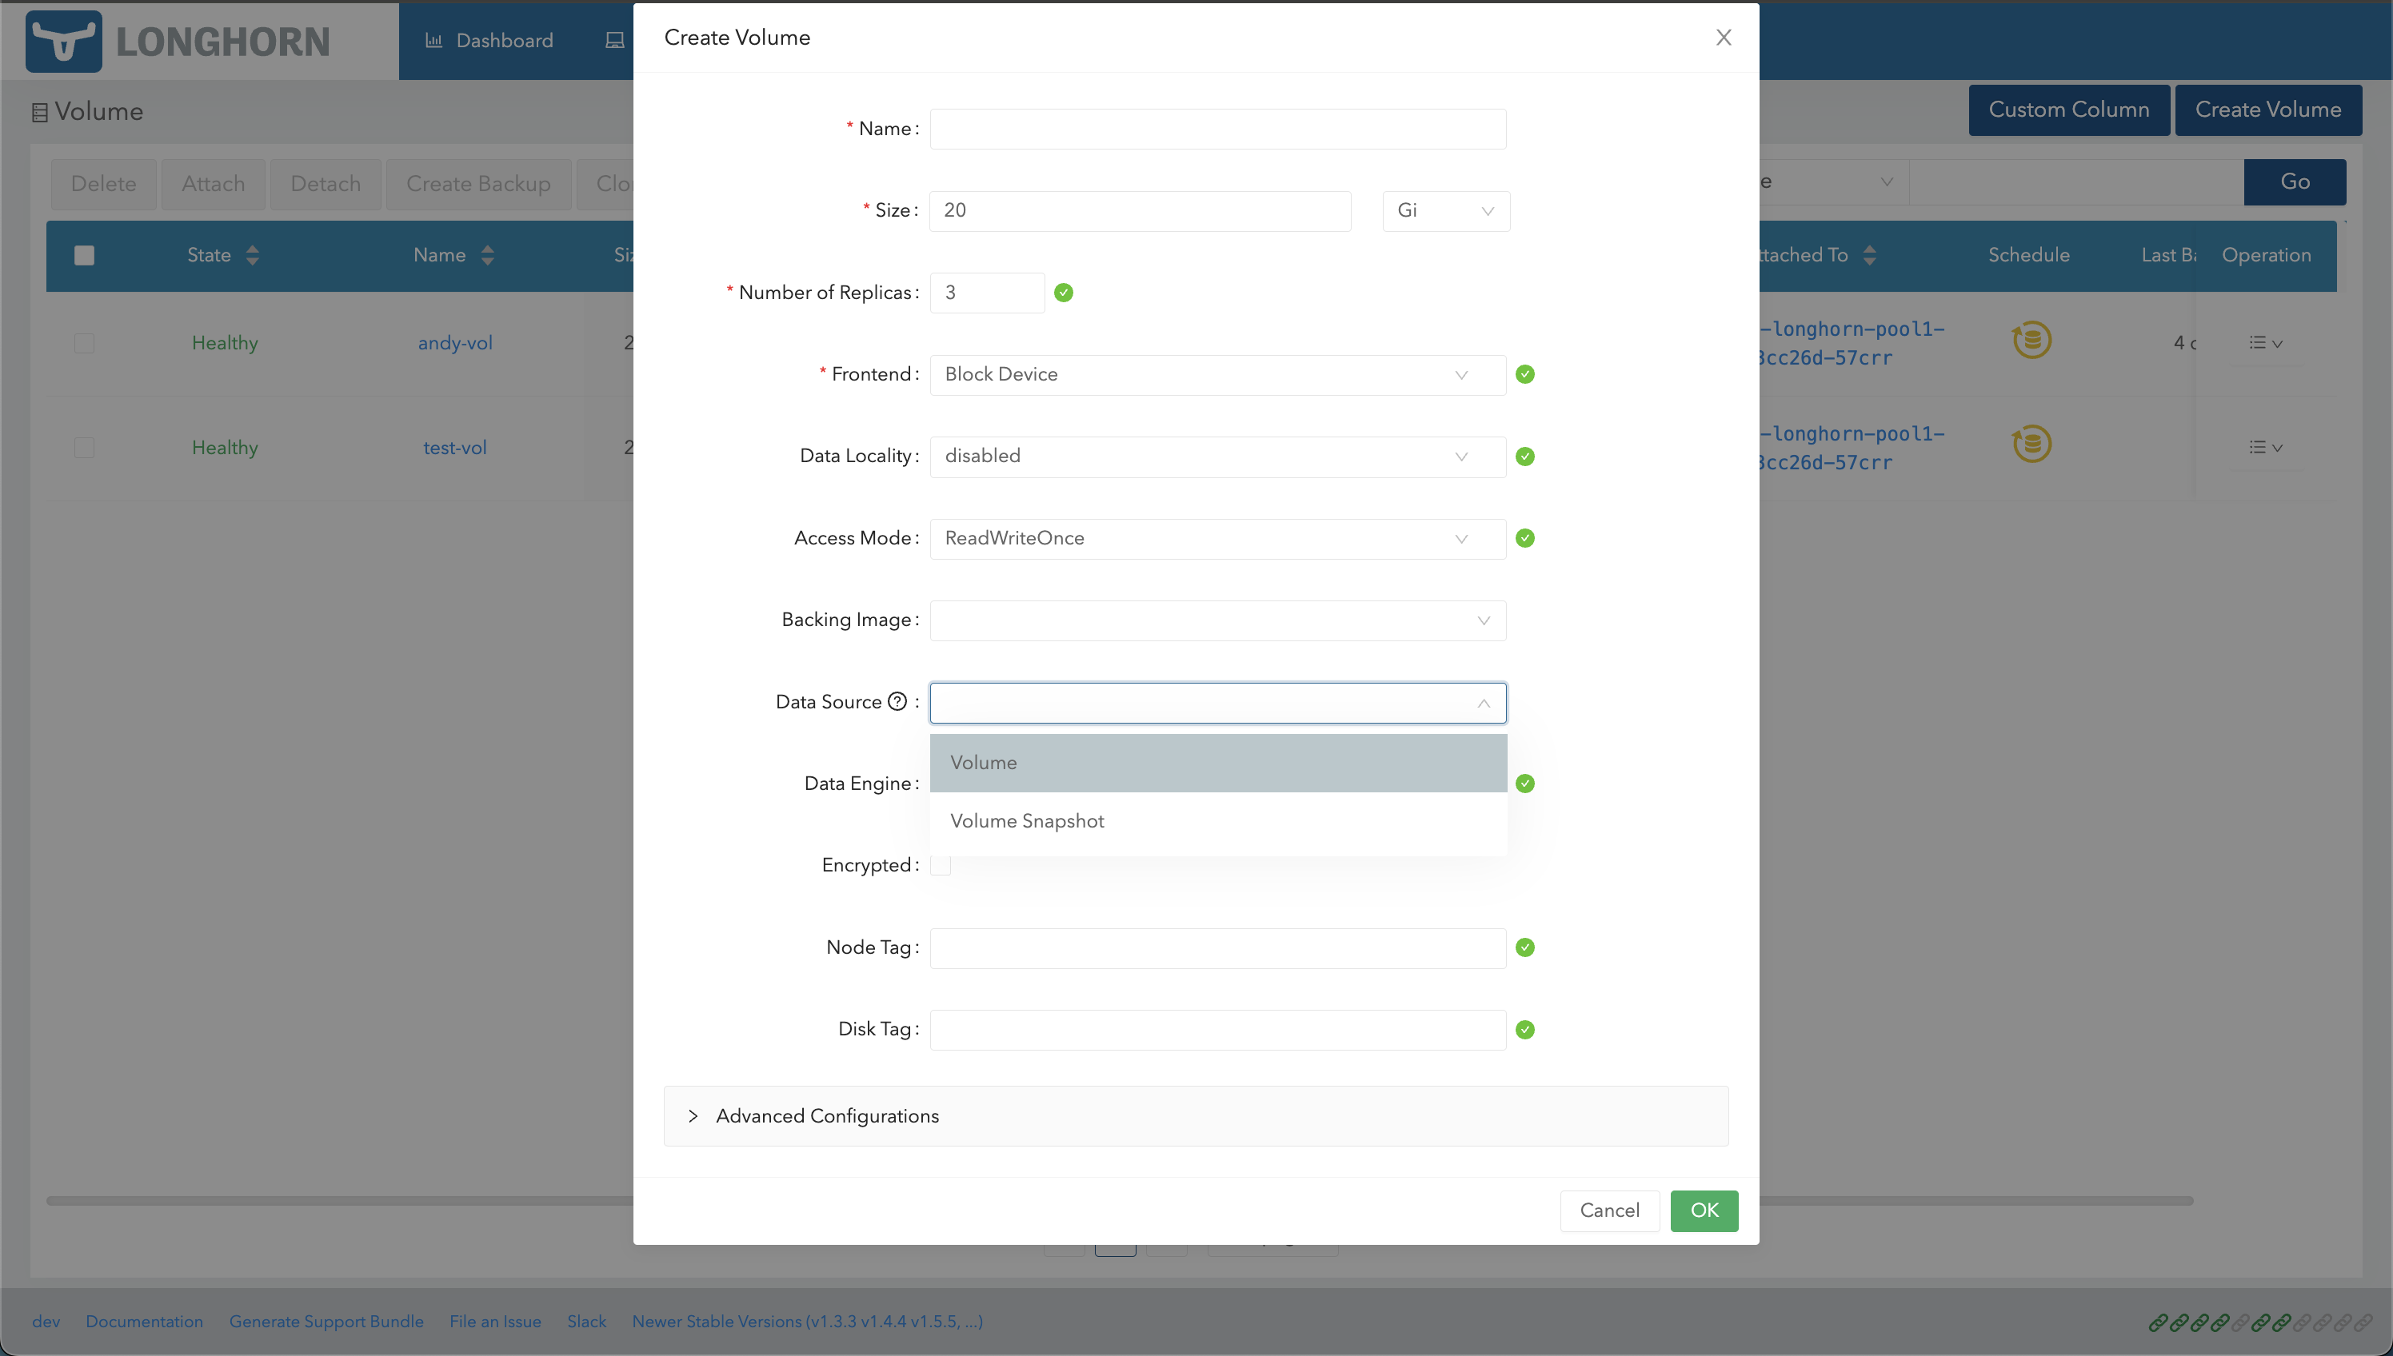Toggle the select-all header checkbox
Image resolution: width=2393 pixels, height=1356 pixels.
(x=84, y=255)
